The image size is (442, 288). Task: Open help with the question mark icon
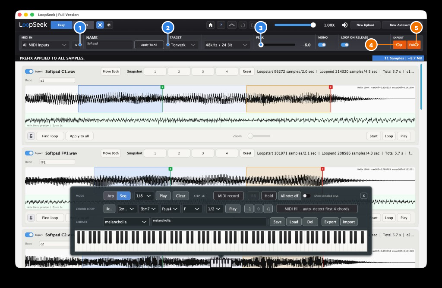[221, 25]
